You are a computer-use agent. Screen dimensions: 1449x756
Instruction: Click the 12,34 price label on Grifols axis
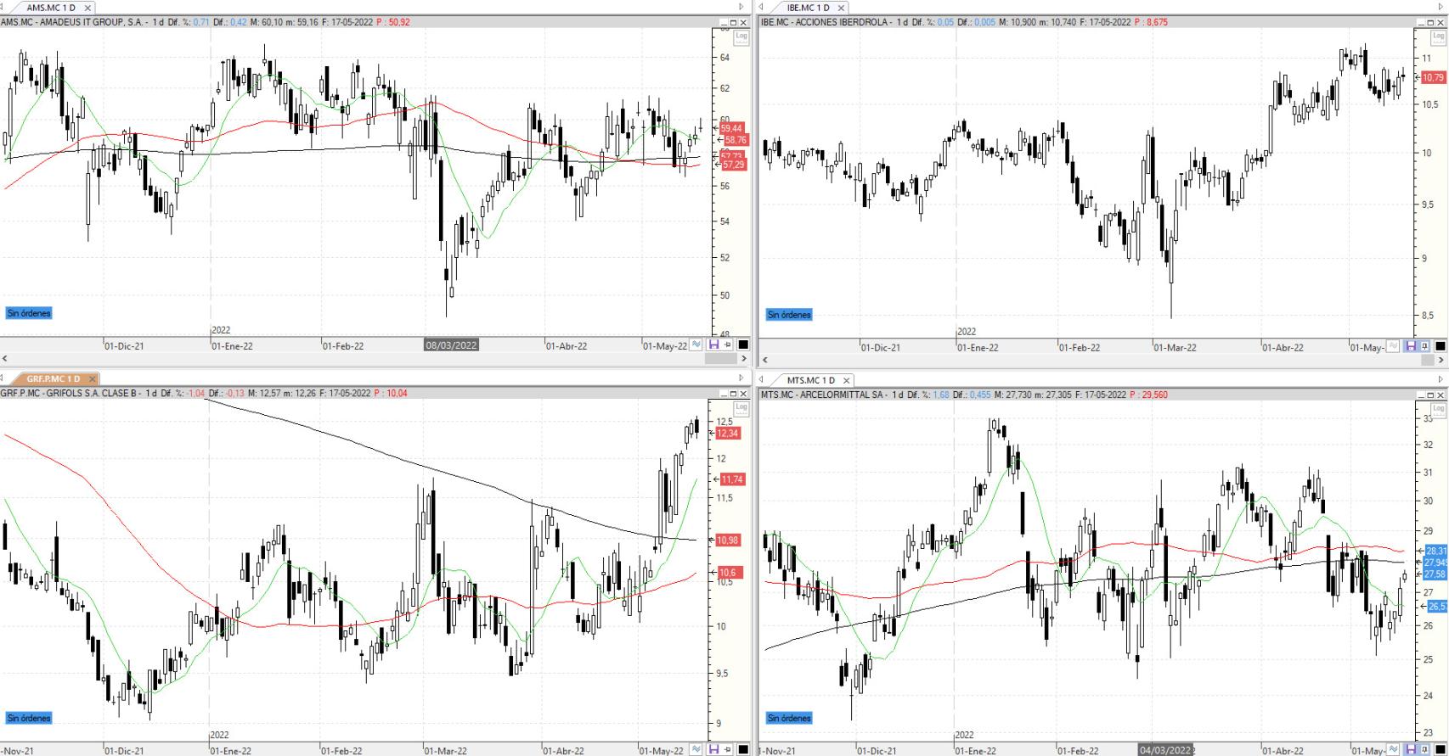[728, 433]
